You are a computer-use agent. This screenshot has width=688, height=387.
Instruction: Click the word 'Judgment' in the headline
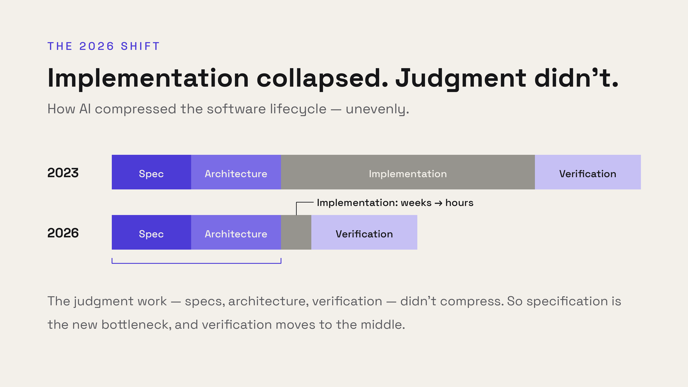pyautogui.click(x=461, y=79)
